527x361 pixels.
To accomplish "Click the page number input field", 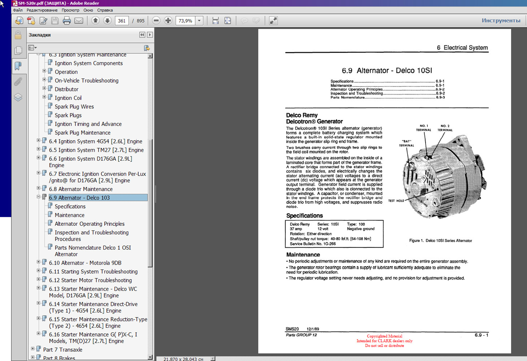I will click(x=122, y=21).
